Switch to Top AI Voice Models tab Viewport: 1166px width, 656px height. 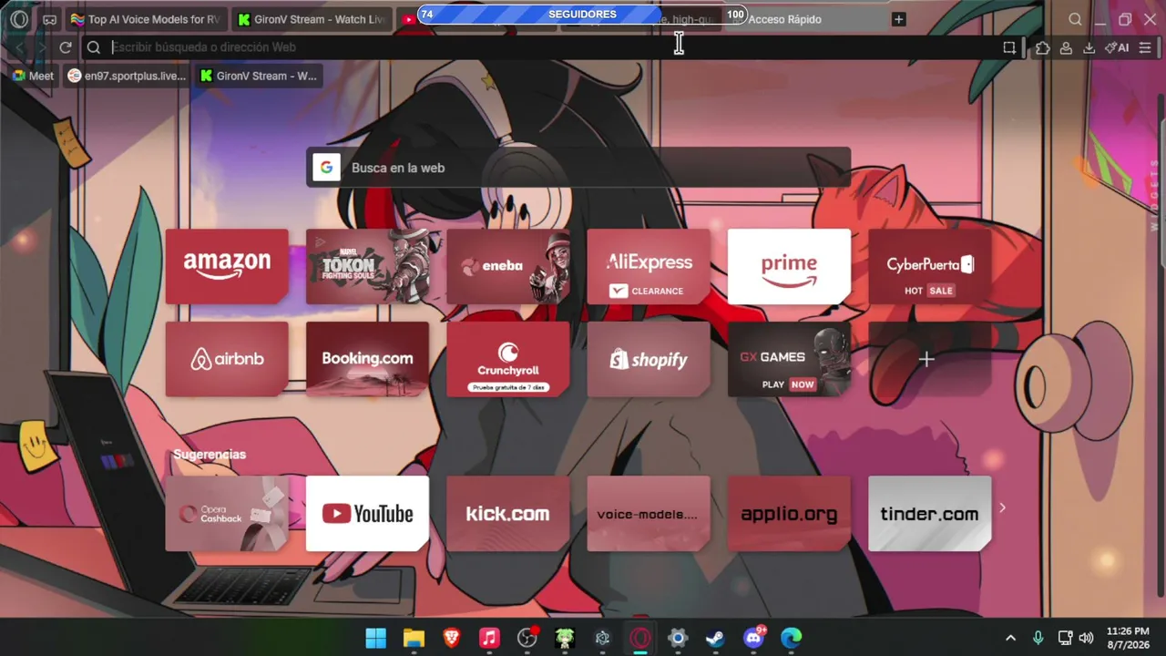[x=146, y=19]
